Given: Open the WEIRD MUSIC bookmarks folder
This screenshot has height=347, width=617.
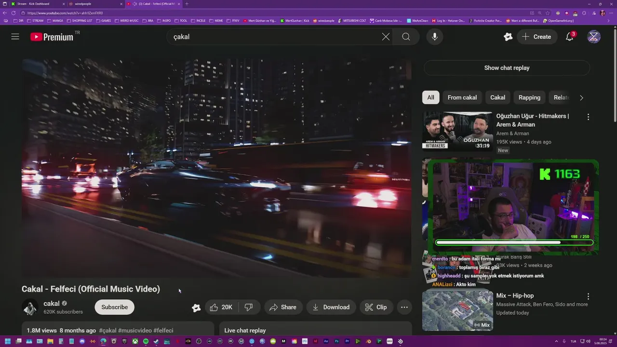Looking at the screenshot, I should pyautogui.click(x=126, y=21).
